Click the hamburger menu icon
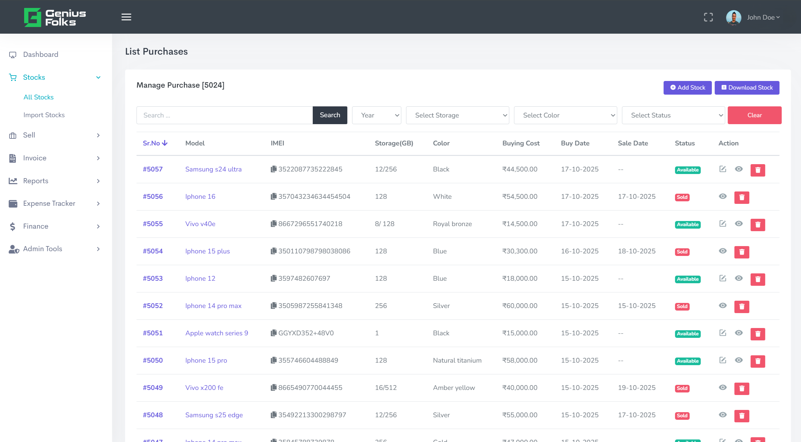 pos(126,17)
